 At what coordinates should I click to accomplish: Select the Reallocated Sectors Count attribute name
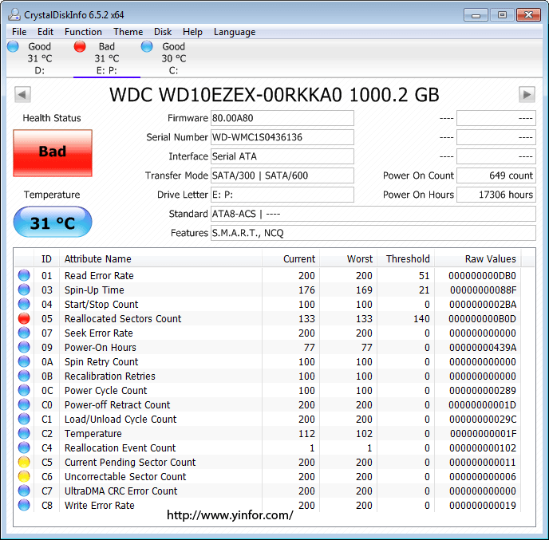(x=123, y=319)
